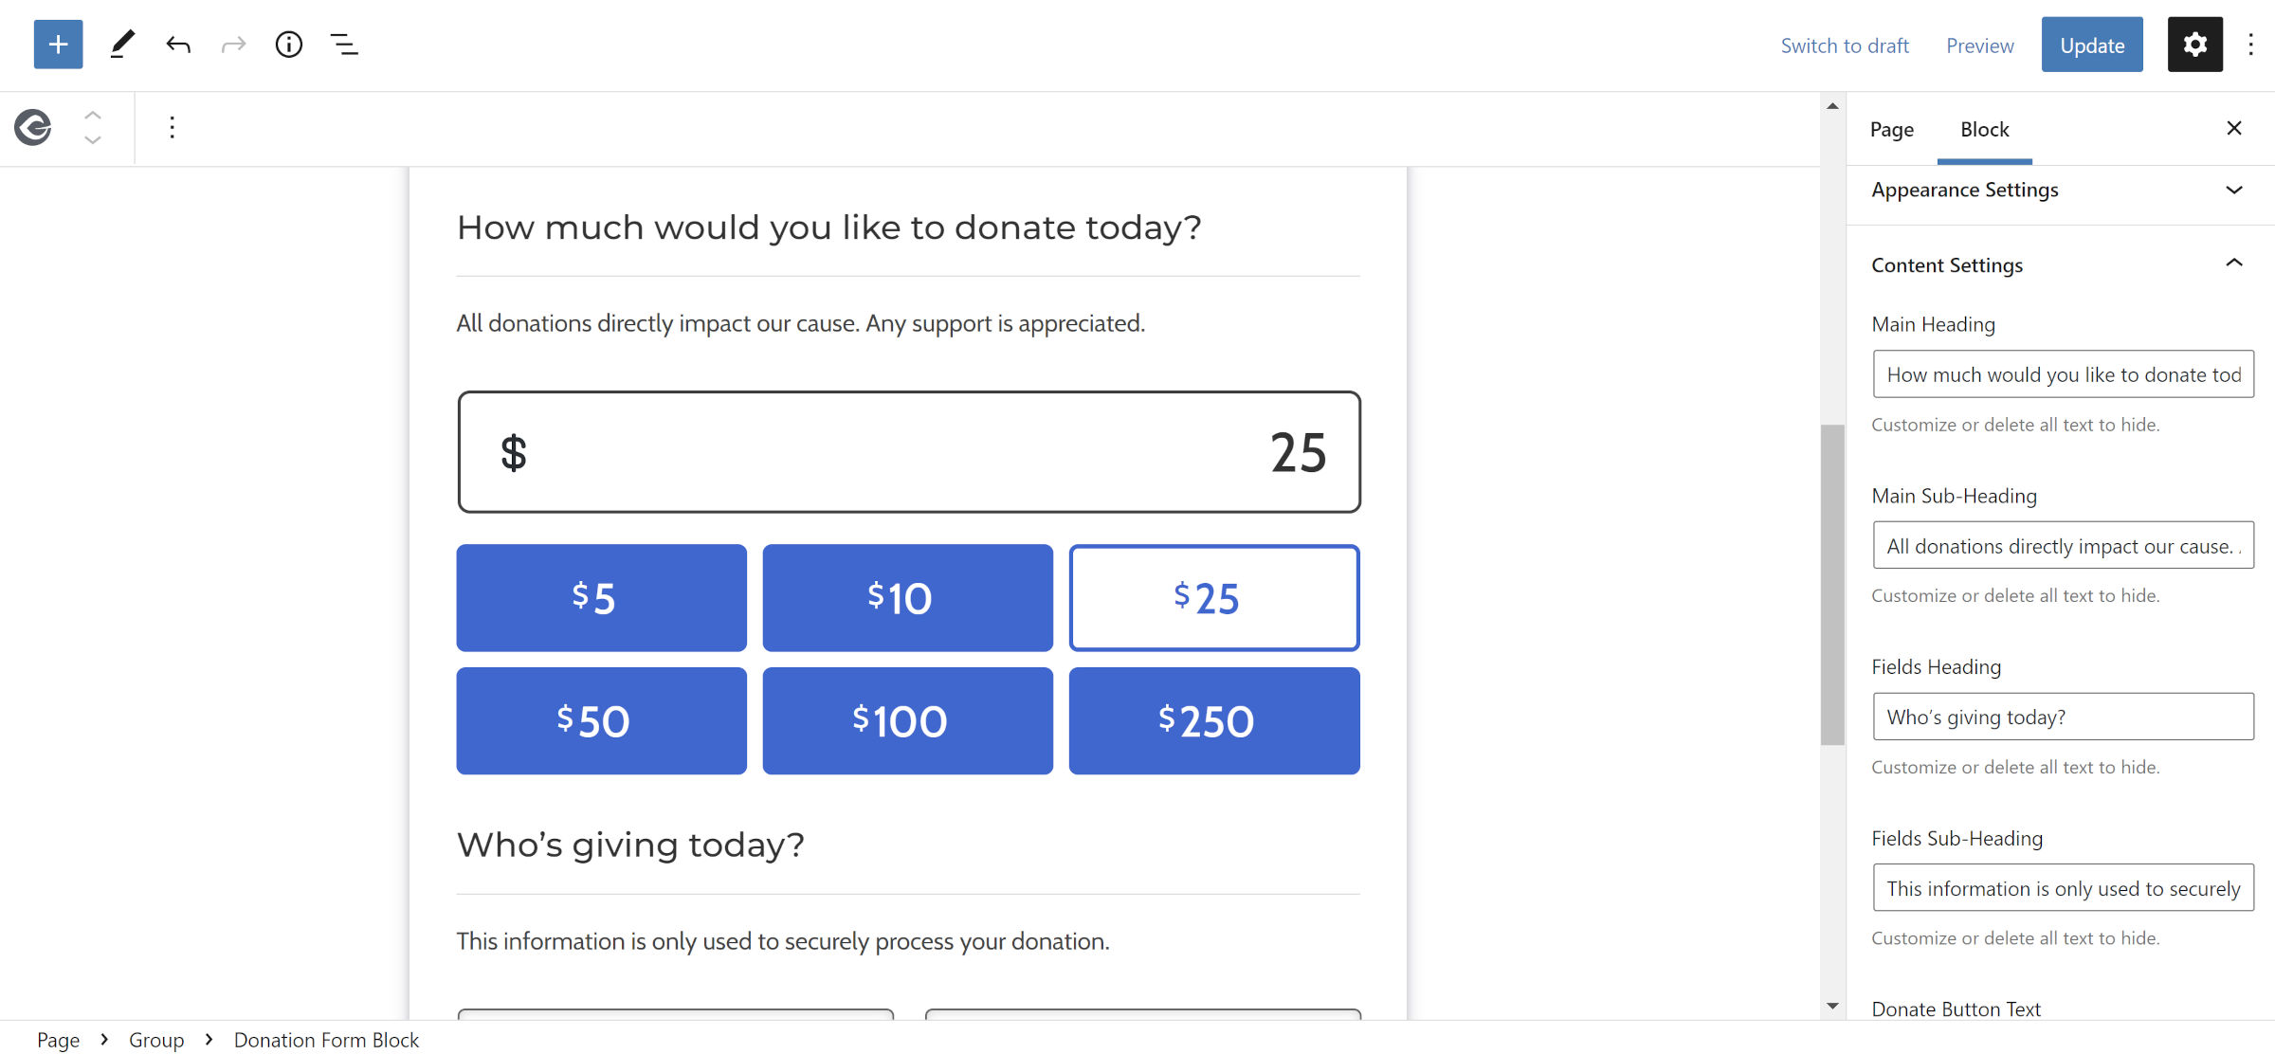Image resolution: width=2275 pixels, height=1054 pixels.
Task: Toggle the Settings gear icon
Action: coord(2194,45)
